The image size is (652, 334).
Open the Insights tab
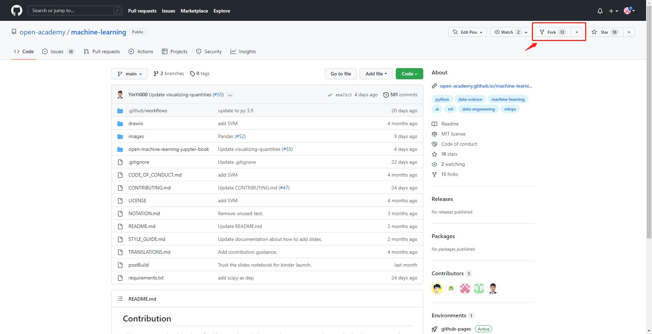[243, 51]
